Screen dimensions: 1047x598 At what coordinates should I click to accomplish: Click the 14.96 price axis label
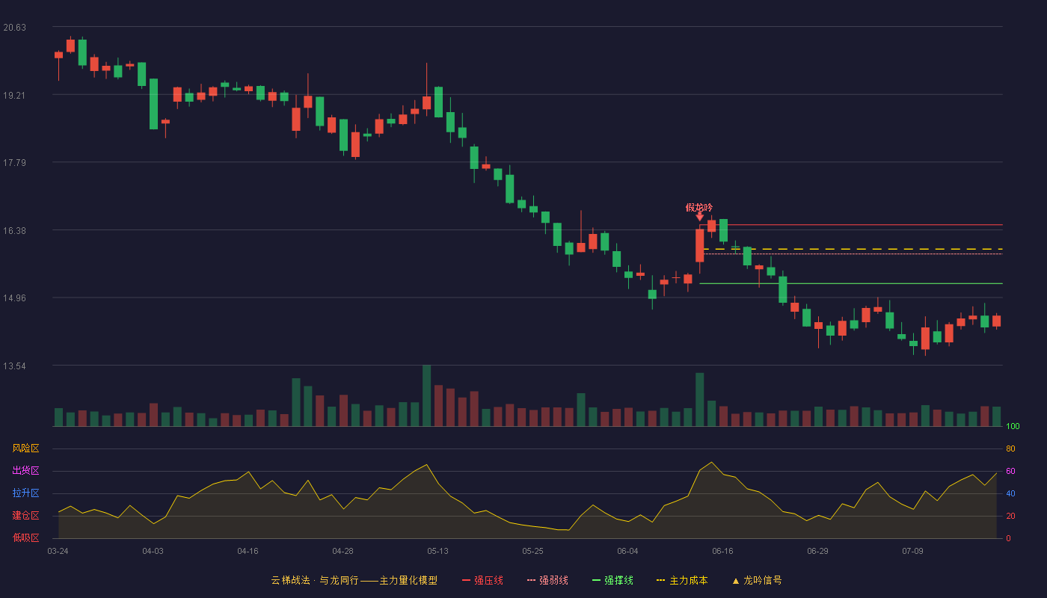coord(14,298)
